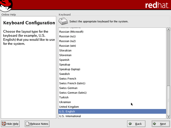Select the United Kingdom keyboard
Screen dimensions: 171x128
click(69, 107)
